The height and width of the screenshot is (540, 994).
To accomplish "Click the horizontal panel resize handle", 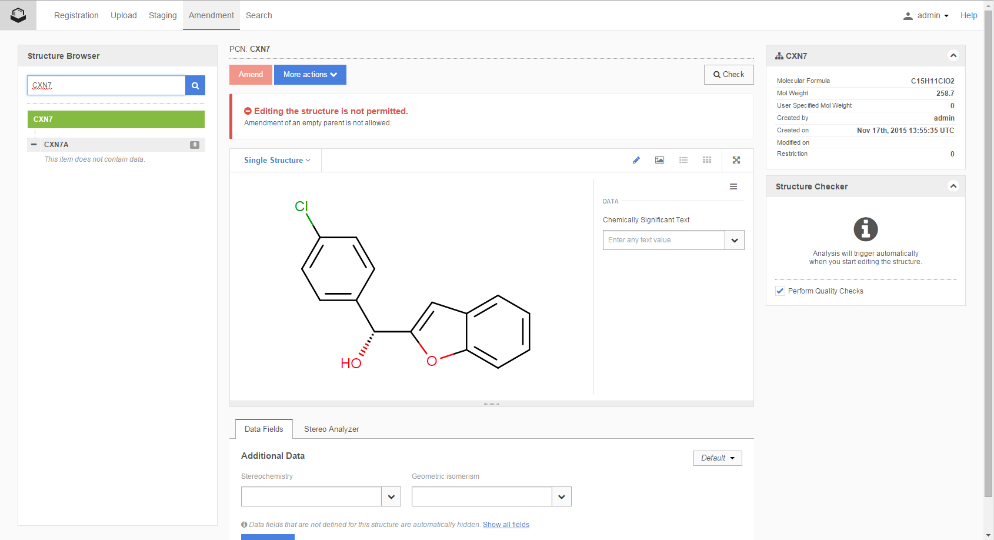I will pyautogui.click(x=491, y=404).
